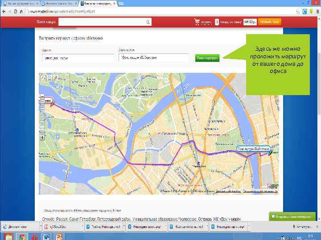Open the Chrome menu
Viewport: 321px width, 240px height.
pos(317,12)
